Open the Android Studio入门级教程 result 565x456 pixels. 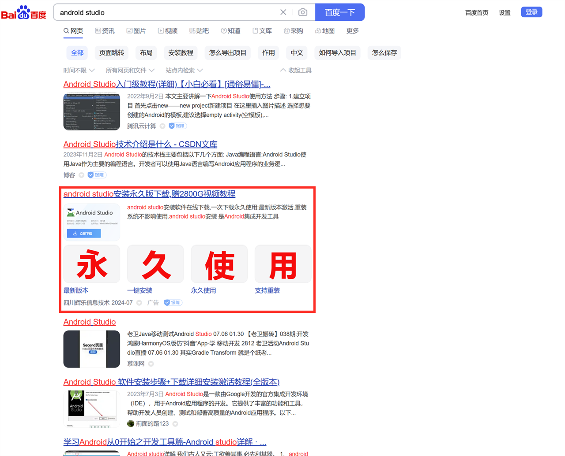click(167, 84)
